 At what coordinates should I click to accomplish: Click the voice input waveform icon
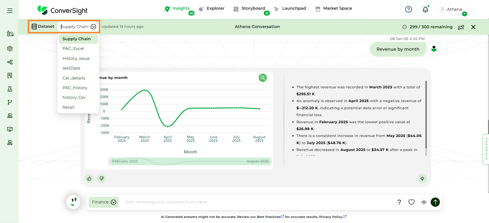pyautogui.click(x=424, y=202)
